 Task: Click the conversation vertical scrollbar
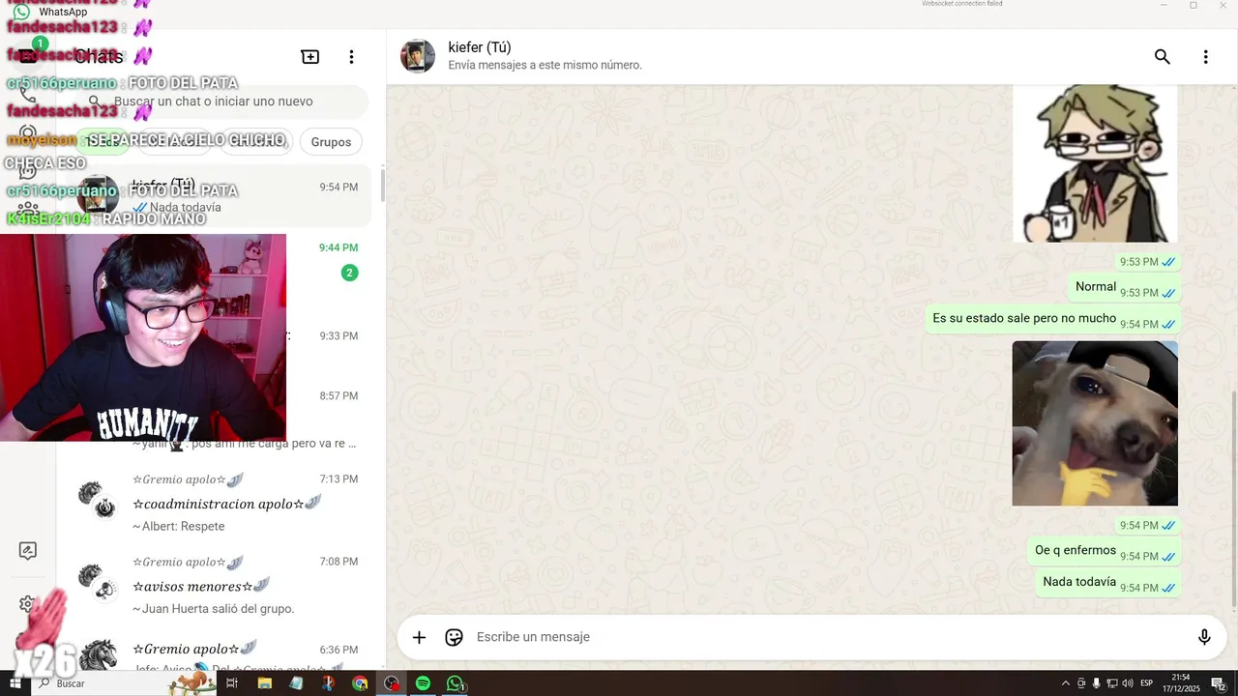(x=1234, y=498)
